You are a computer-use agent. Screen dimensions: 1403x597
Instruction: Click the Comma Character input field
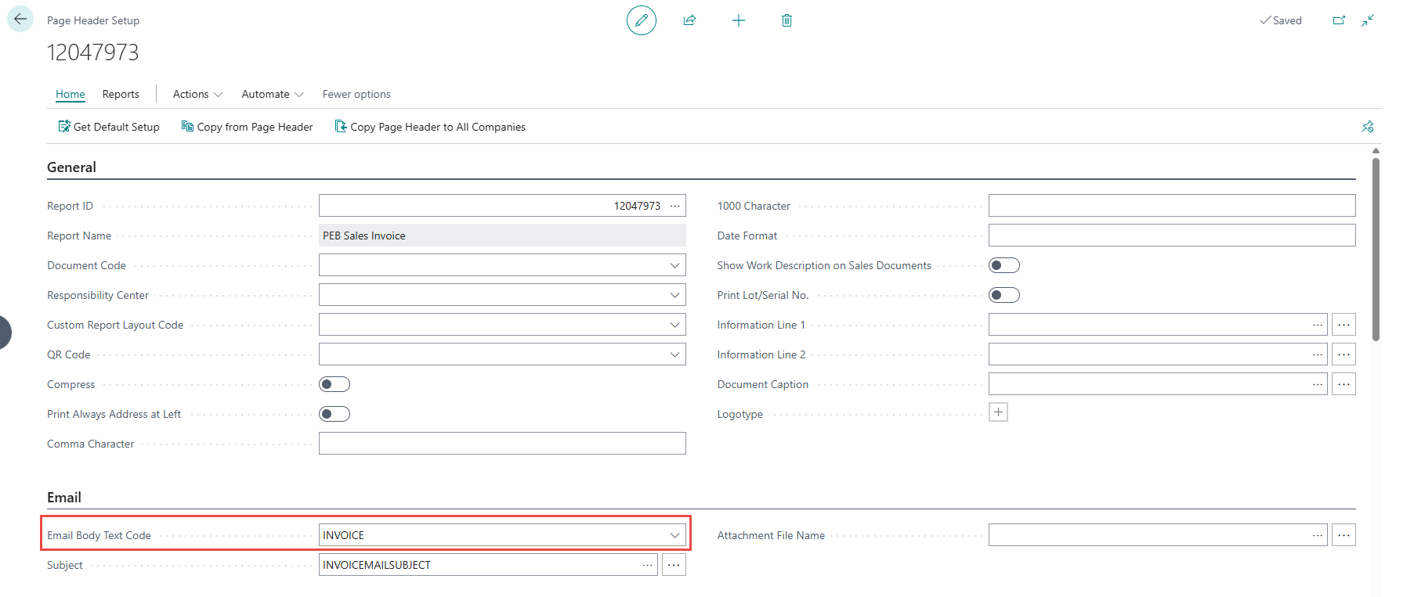502,444
